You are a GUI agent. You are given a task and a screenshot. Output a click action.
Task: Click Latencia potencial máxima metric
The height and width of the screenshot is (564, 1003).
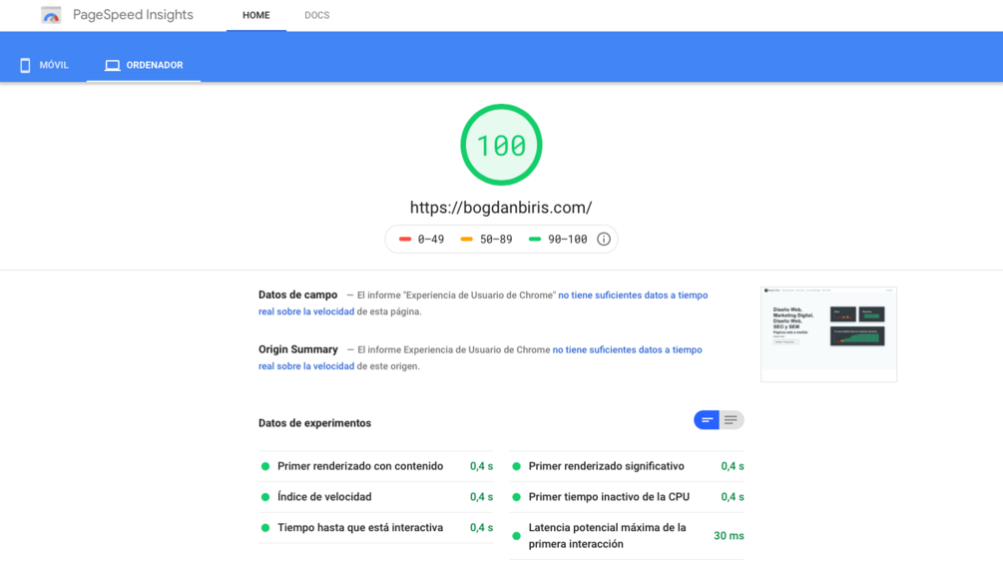click(x=627, y=536)
